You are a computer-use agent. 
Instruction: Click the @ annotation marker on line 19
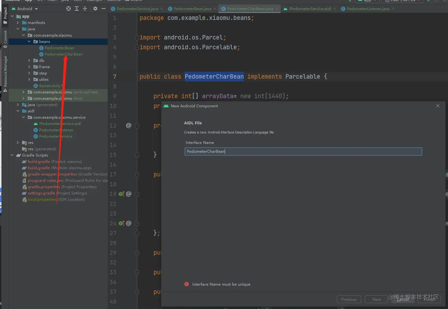point(128,194)
